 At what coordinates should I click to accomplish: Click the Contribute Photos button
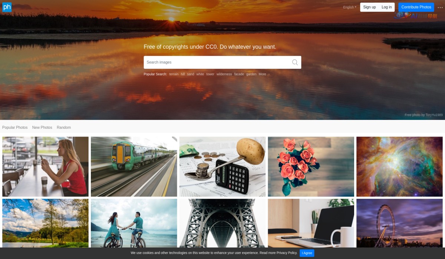tap(416, 7)
